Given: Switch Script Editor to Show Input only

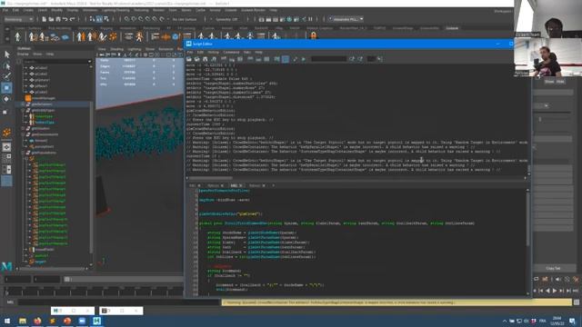Looking at the screenshot, I should click(258, 59).
